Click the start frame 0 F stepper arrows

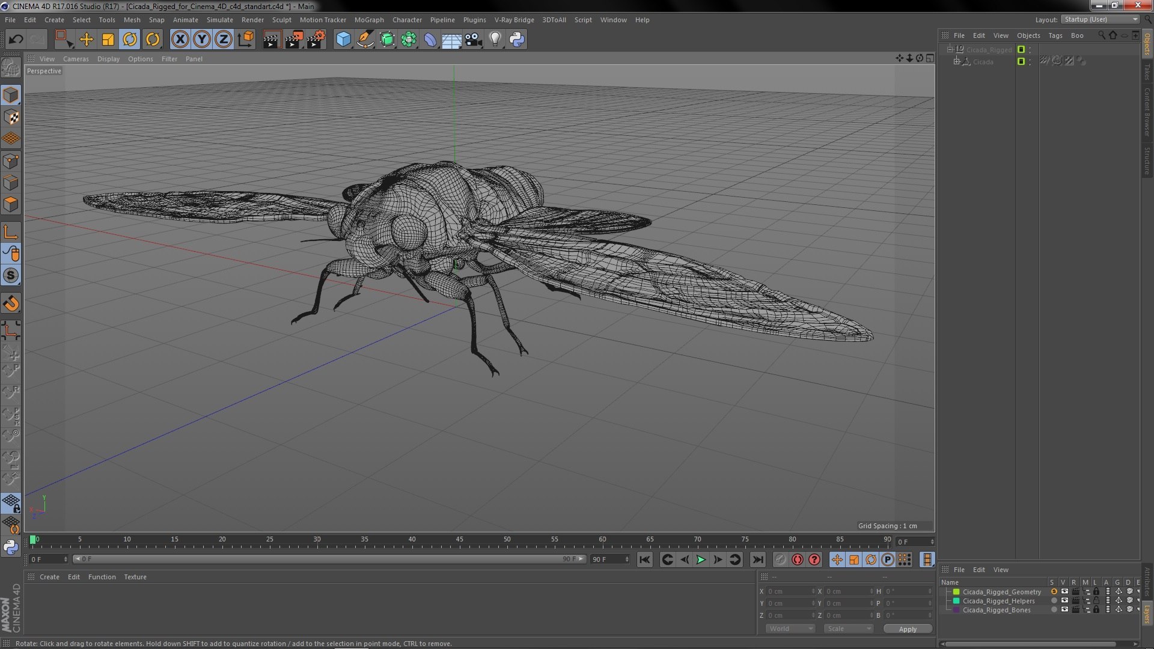coord(66,559)
